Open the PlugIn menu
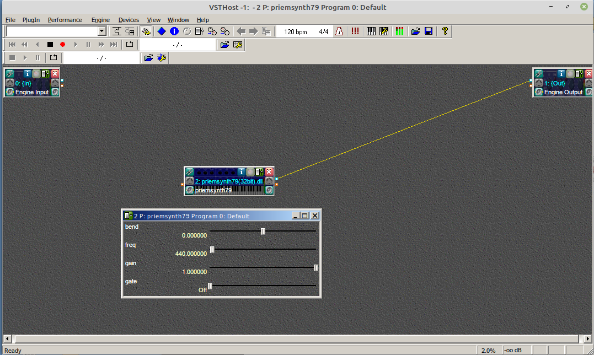 pos(31,20)
